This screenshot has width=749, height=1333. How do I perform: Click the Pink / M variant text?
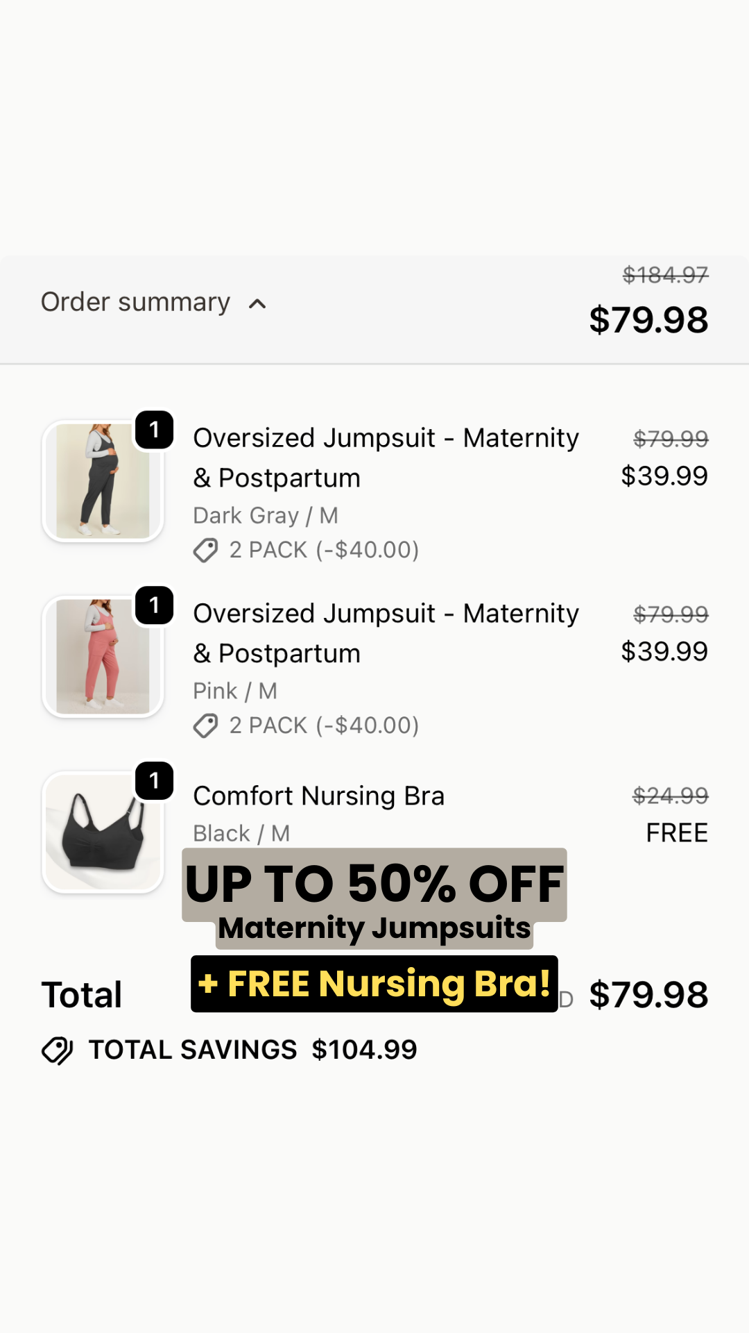click(235, 691)
